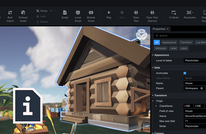The height and width of the screenshot is (134, 206).
Task: Switch to UI Mode
Action: (174, 15)
